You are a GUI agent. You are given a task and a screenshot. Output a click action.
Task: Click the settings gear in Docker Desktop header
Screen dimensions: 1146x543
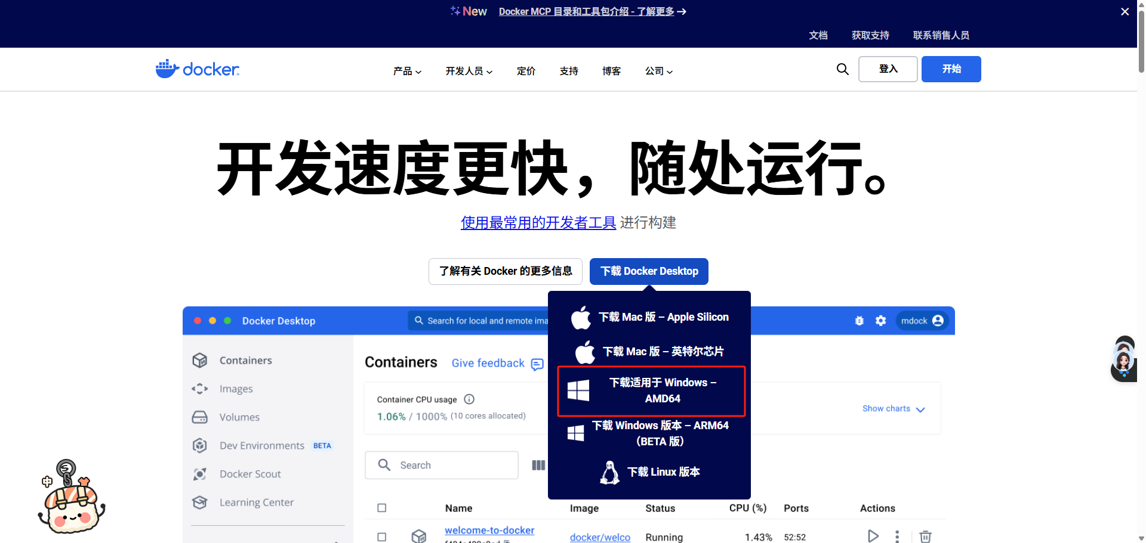[881, 321]
